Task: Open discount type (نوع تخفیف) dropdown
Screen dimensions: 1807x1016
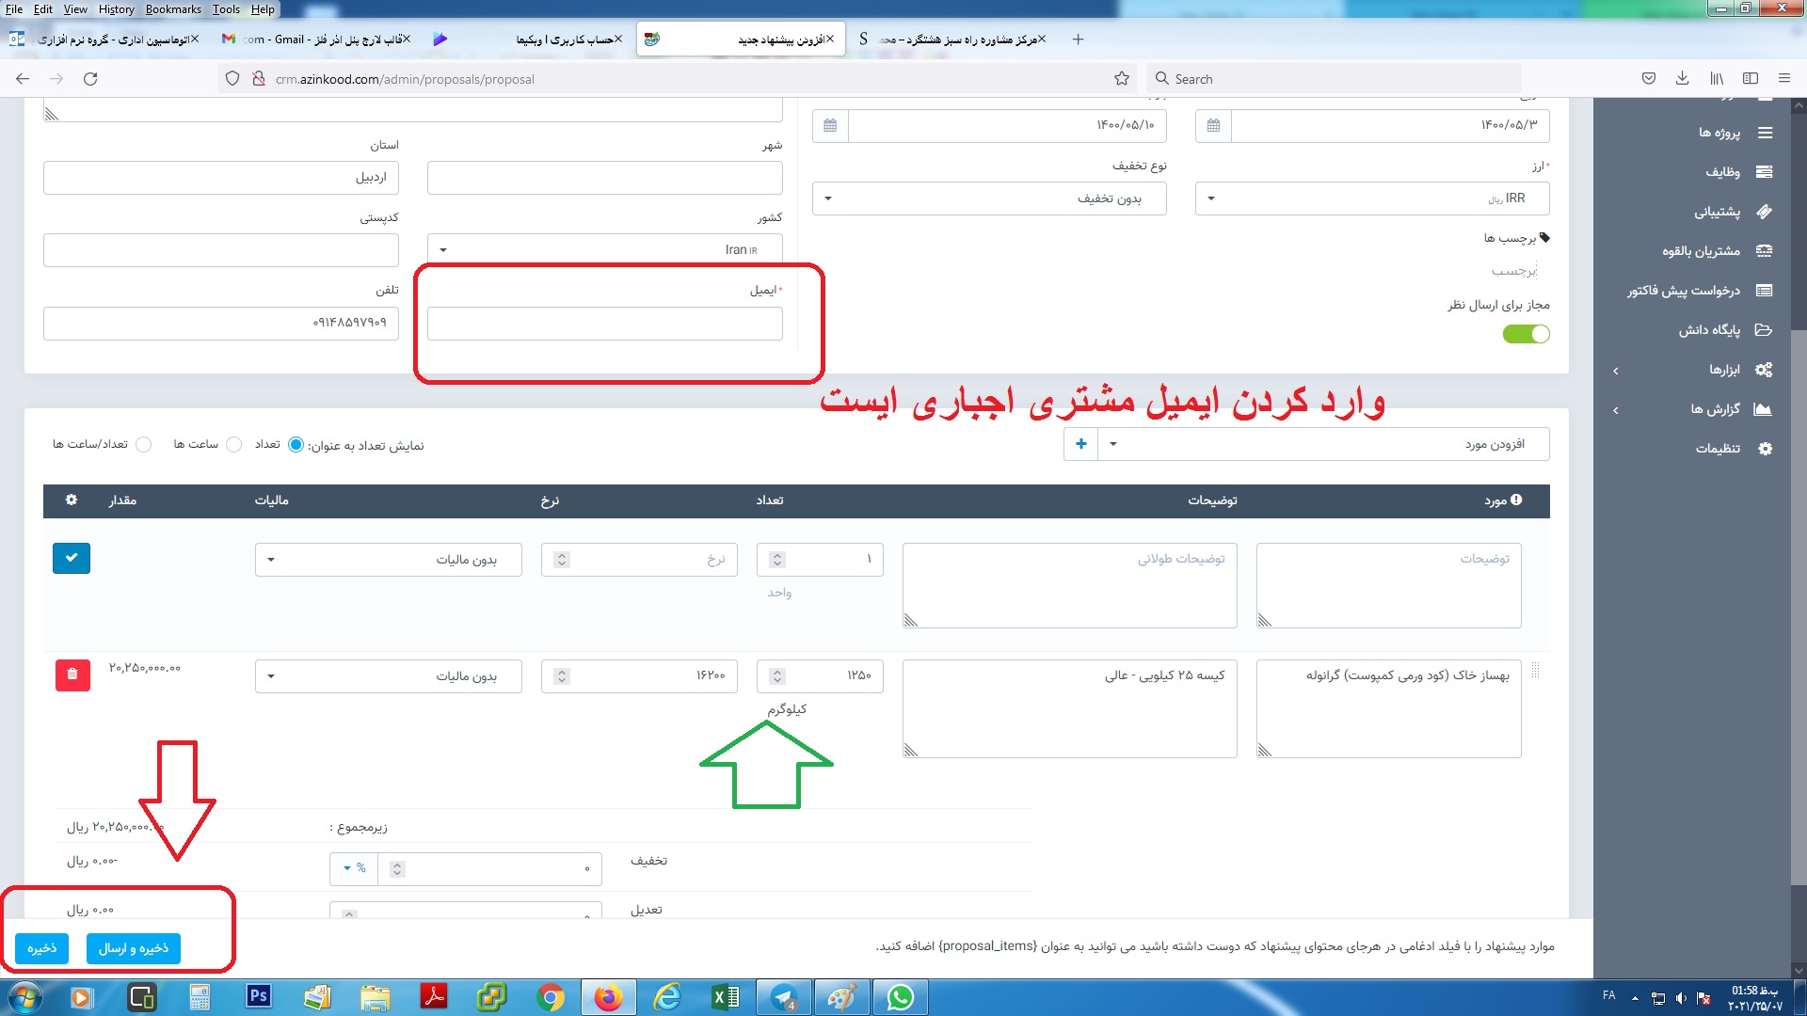Action: coord(989,198)
